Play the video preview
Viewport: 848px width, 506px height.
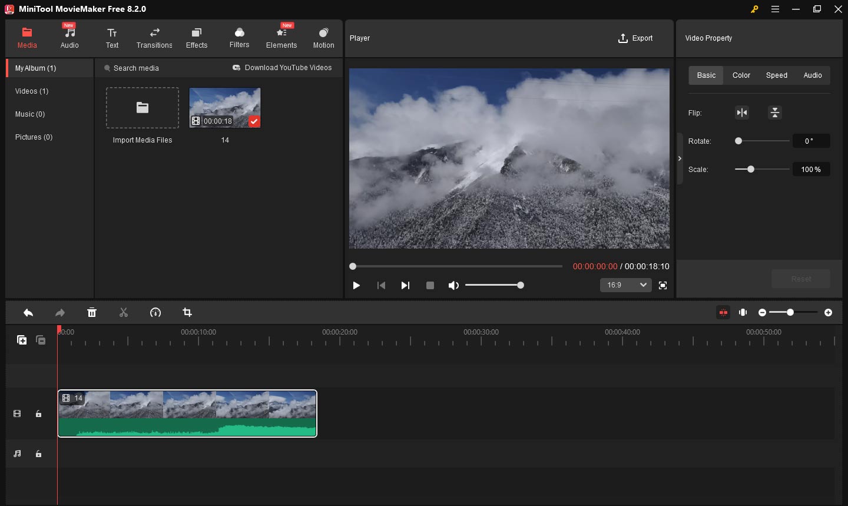(356, 285)
